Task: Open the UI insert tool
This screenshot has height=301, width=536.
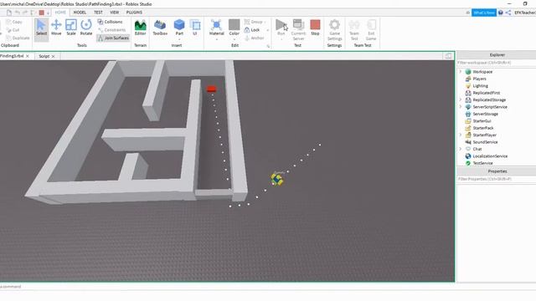Action: (195, 28)
